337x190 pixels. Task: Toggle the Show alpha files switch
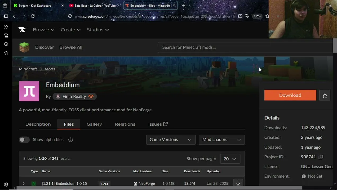(24, 140)
